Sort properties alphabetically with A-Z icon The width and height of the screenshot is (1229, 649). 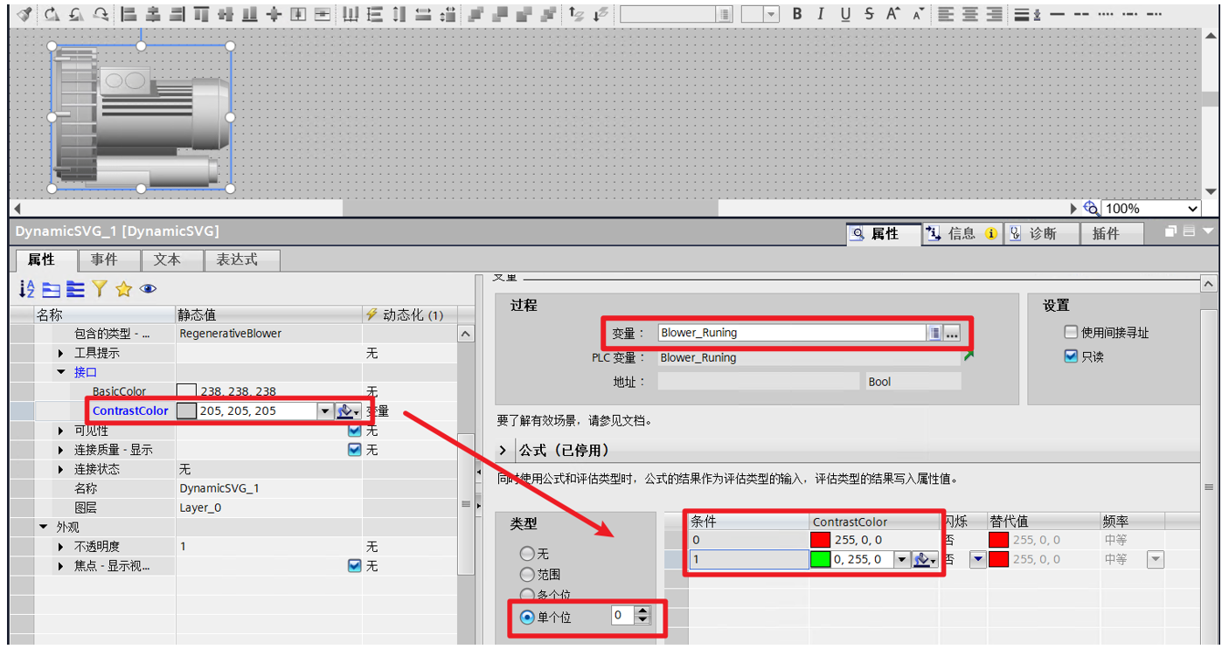coord(26,289)
